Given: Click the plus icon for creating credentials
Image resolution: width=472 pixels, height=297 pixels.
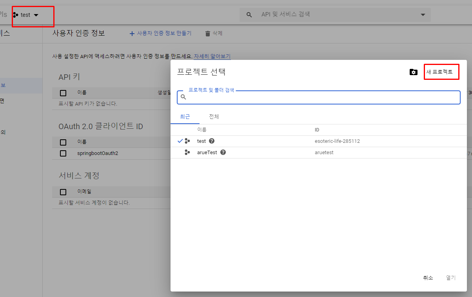Looking at the screenshot, I should [x=132, y=34].
